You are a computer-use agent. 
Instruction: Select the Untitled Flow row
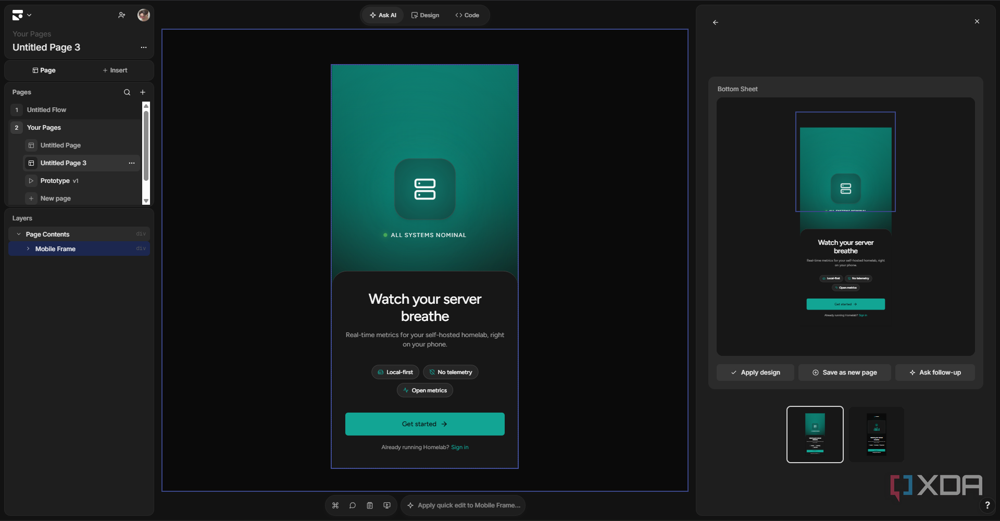(75, 110)
